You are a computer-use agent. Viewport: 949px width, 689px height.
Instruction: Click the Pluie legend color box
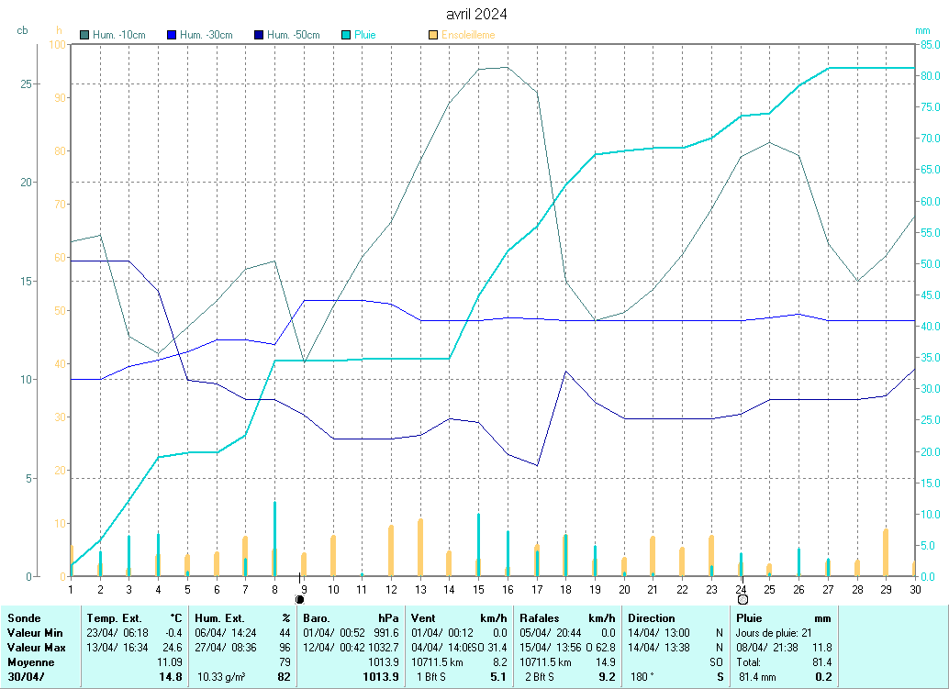[x=346, y=35]
